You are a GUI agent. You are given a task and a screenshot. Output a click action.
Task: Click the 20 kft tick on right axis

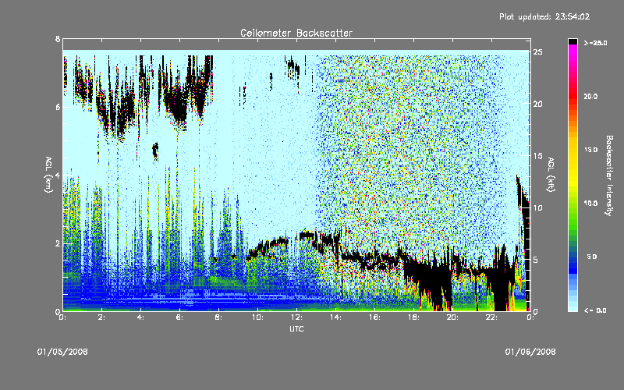coord(537,104)
